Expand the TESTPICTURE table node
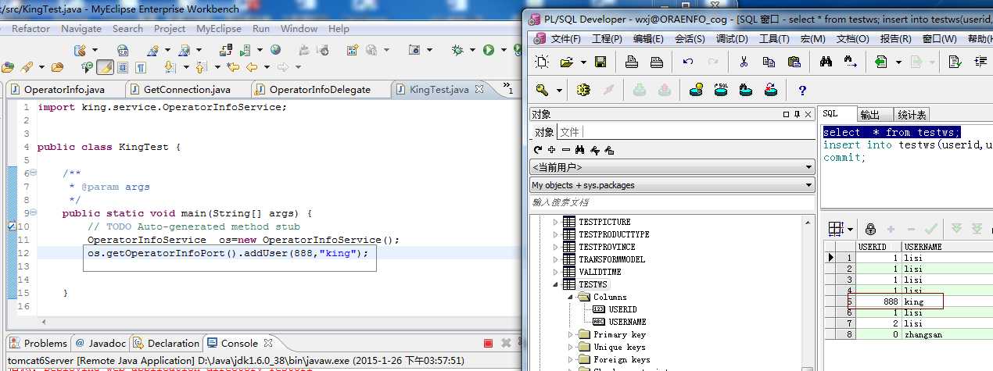The height and width of the screenshot is (371, 993). coord(556,222)
